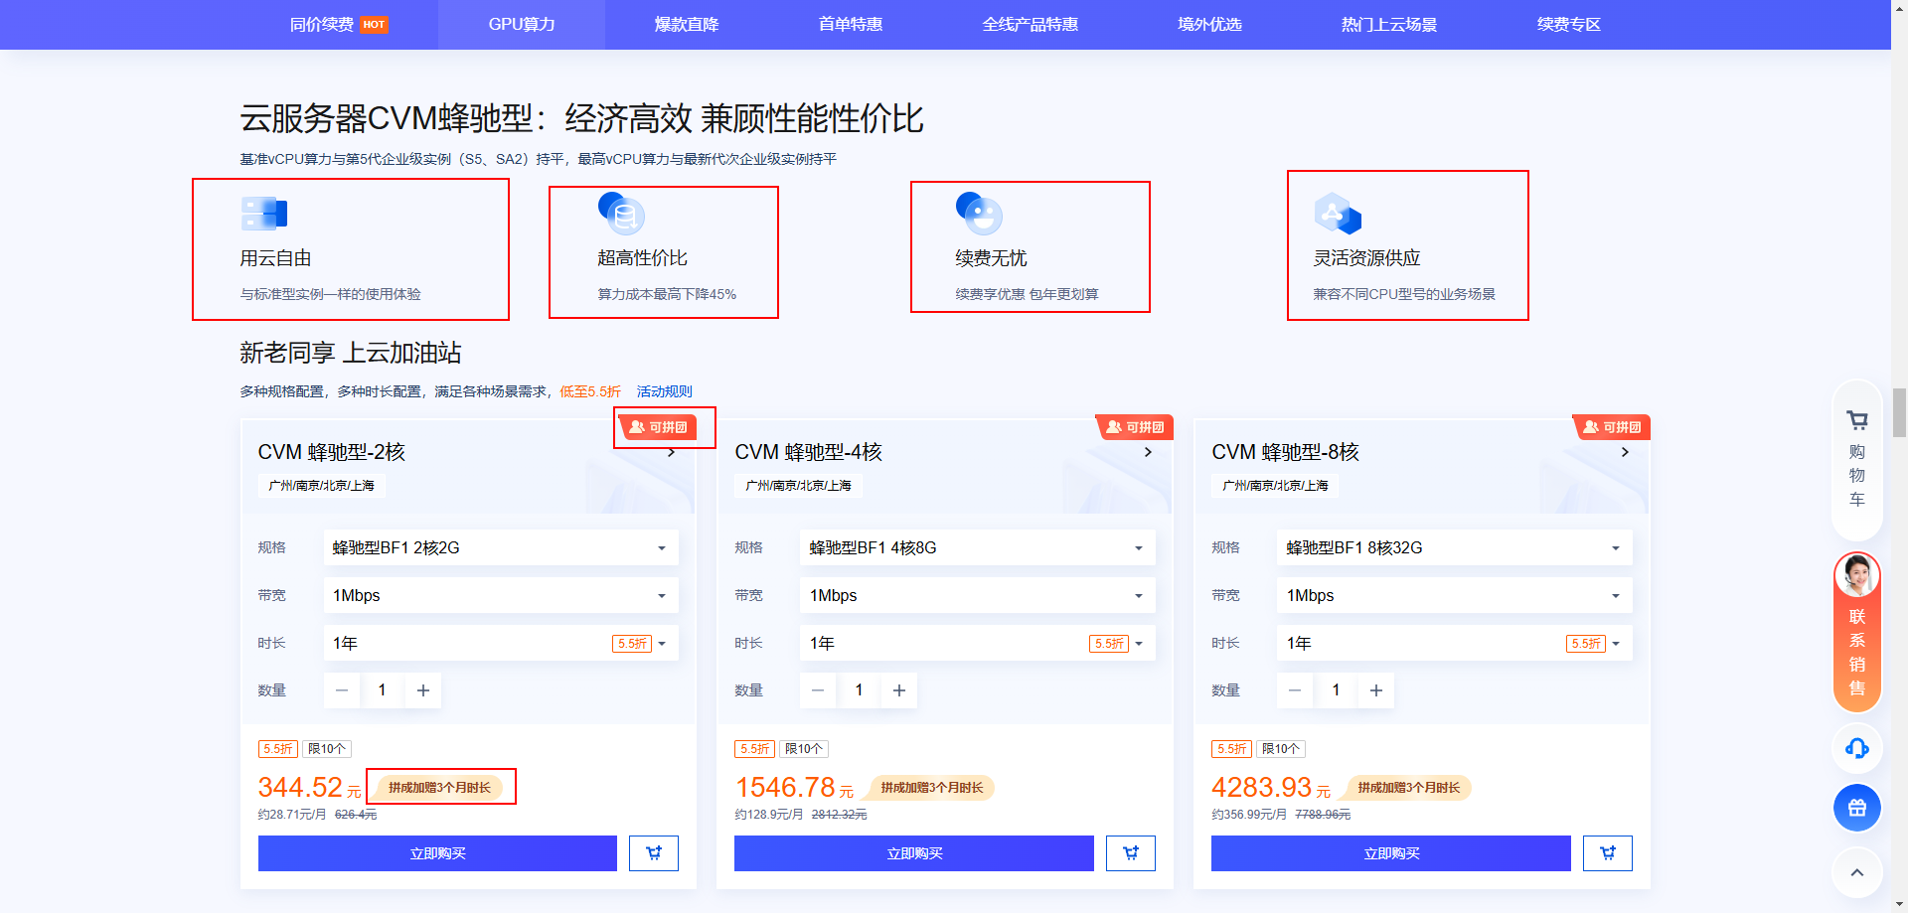
Task: Expand 规格 dropdown 蜂驰型BF1 8核32G
Action: [1455, 547]
